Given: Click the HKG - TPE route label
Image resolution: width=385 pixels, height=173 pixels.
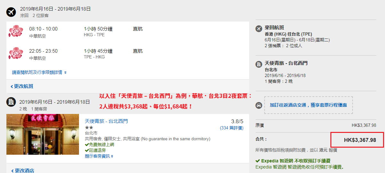Looking at the screenshot, I should 94,35.
